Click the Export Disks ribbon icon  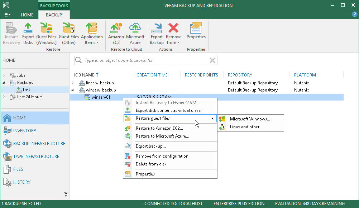[x=28, y=33]
